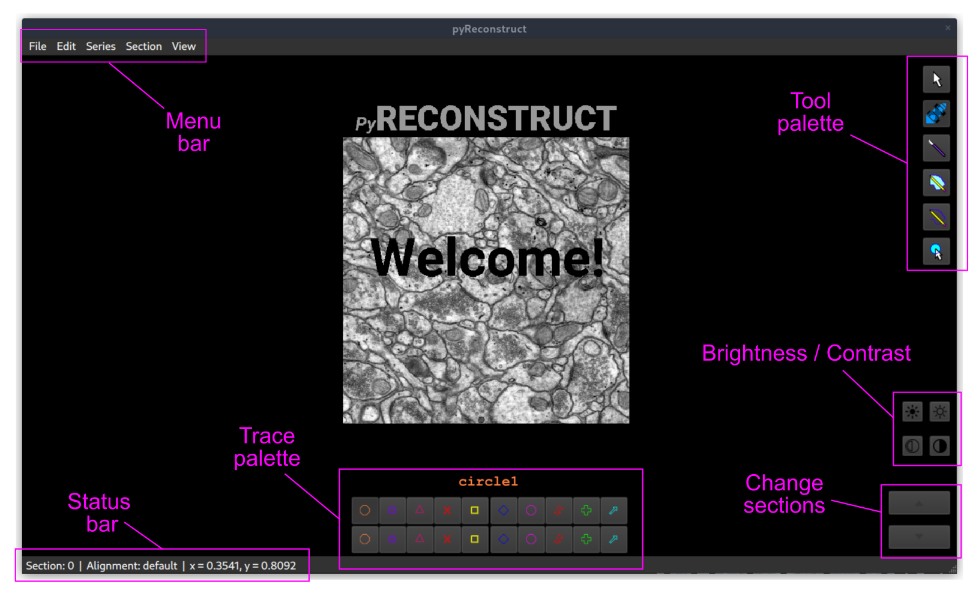This screenshot has height=593, width=979.
Task: Select cyan arrow trace in lower row
Action: tap(613, 539)
